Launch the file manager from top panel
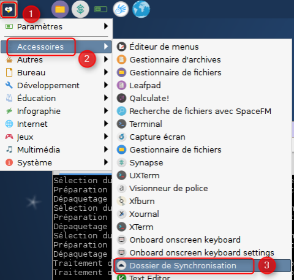294x280 pixels. (60, 9)
